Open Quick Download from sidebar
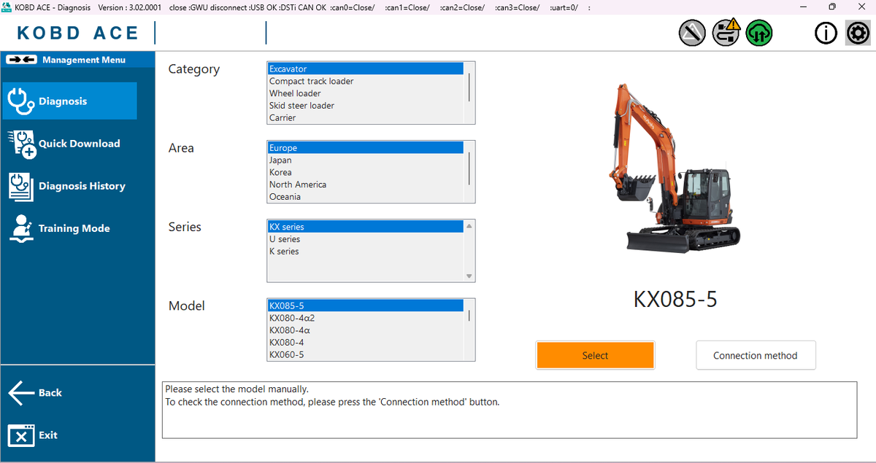The height and width of the screenshot is (463, 876). pyautogui.click(x=79, y=144)
